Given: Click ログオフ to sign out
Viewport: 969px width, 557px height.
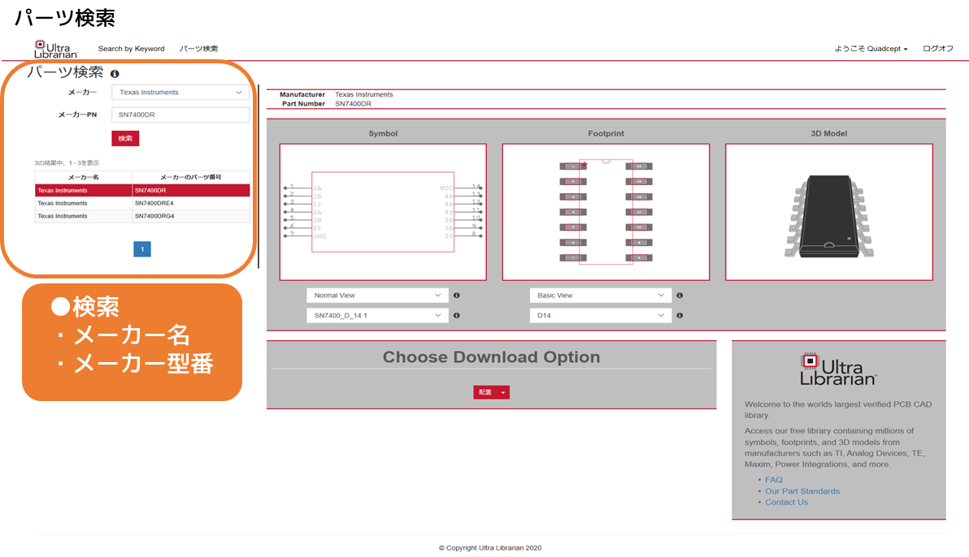Looking at the screenshot, I should (x=937, y=49).
